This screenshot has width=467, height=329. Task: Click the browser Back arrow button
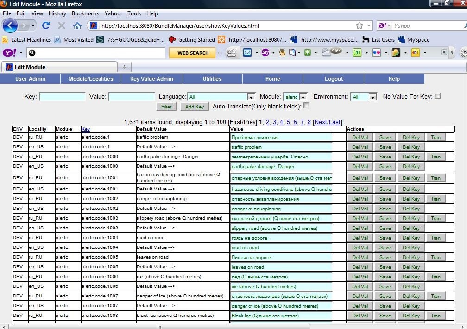(10, 25)
